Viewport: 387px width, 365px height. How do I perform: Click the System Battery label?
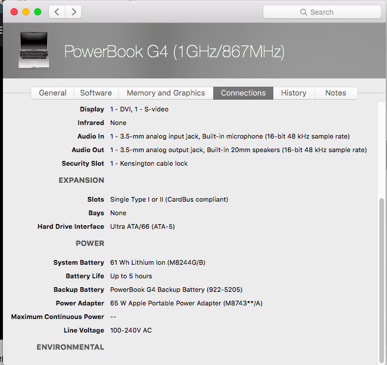79,262
